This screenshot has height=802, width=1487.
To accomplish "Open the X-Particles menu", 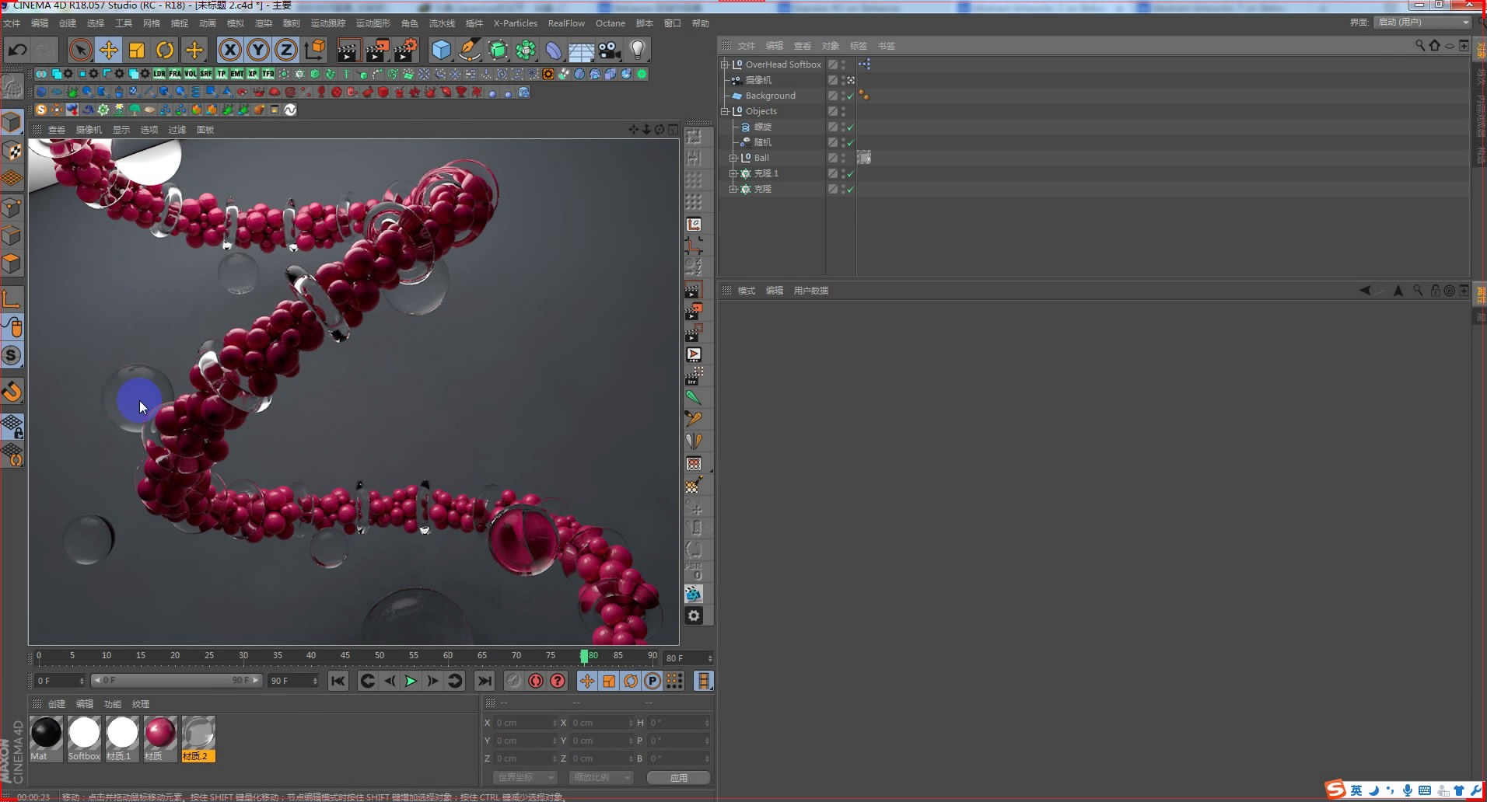I will pos(515,23).
